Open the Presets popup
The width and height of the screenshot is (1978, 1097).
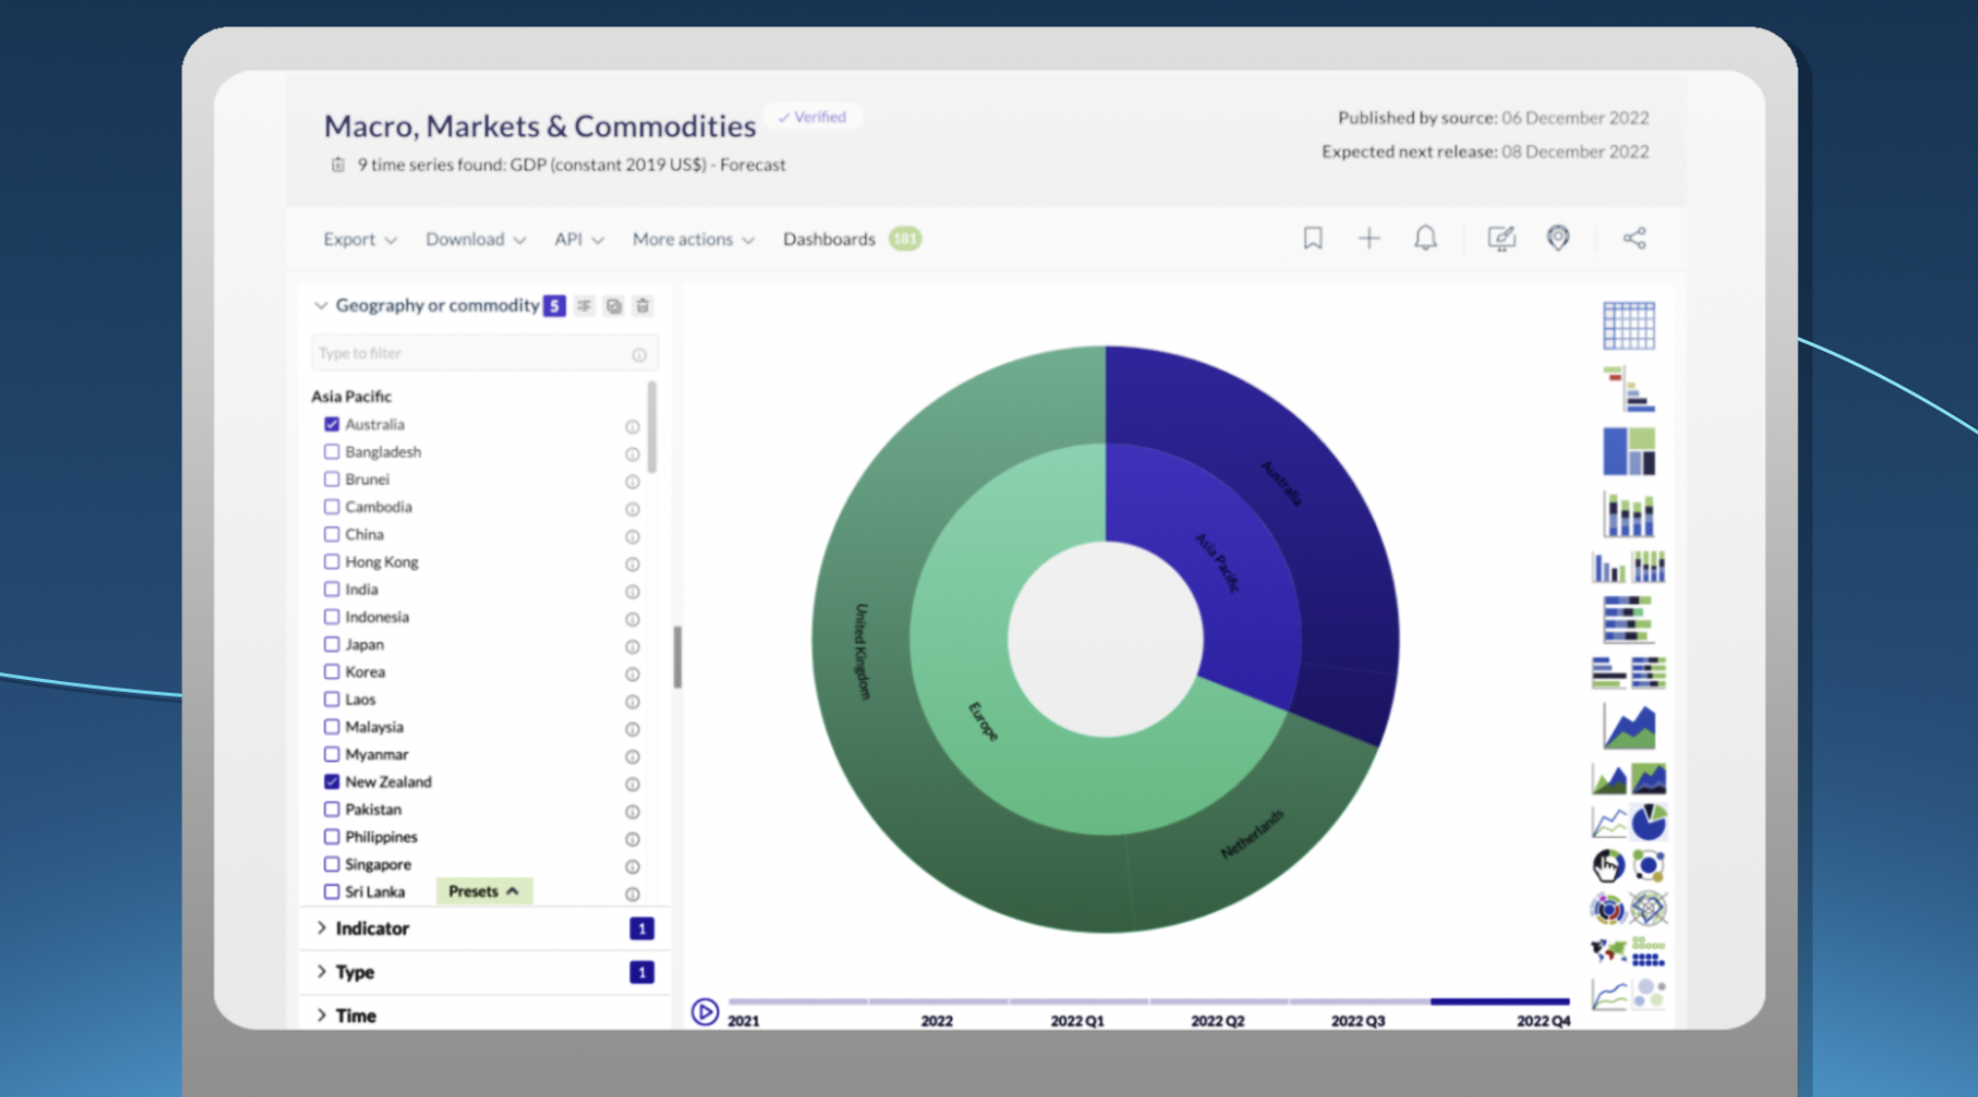(483, 891)
